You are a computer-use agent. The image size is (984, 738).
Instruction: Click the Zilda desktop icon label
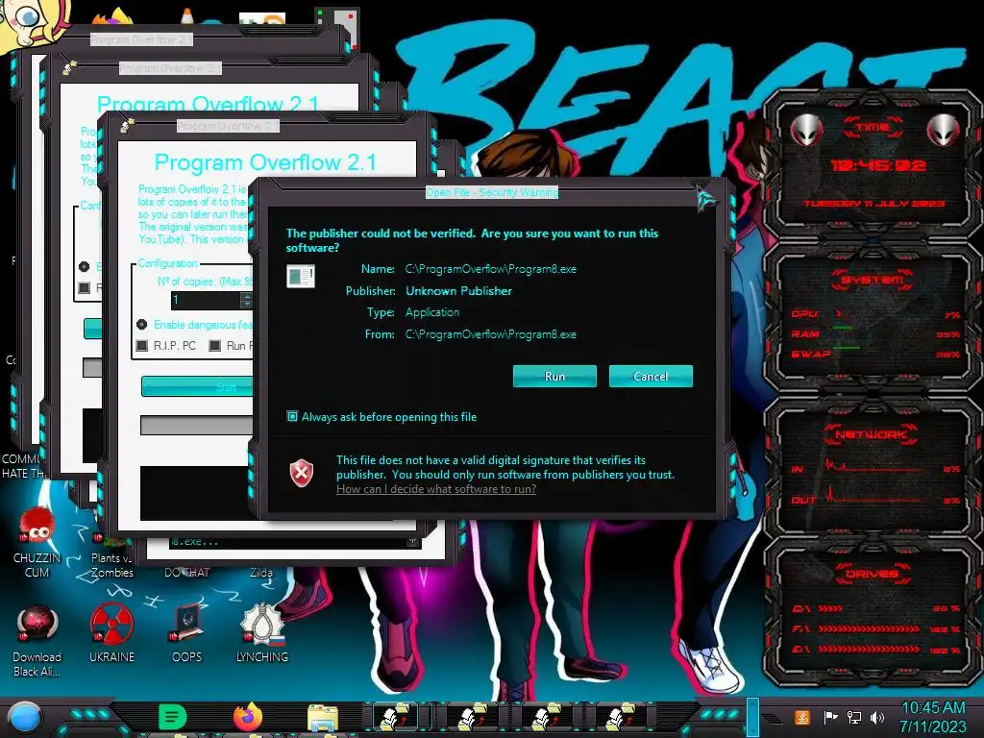[261, 573]
